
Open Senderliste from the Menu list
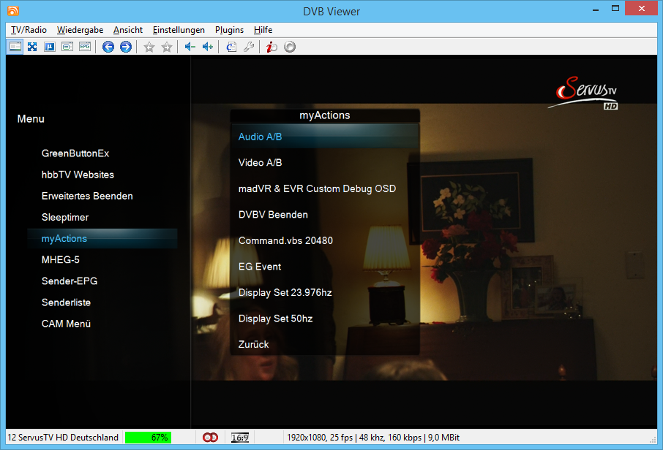pos(66,302)
